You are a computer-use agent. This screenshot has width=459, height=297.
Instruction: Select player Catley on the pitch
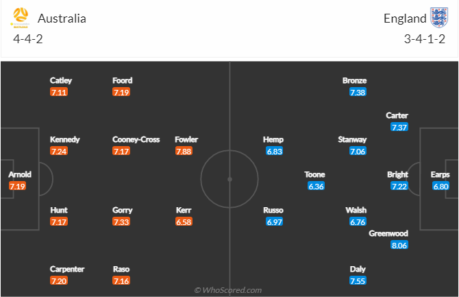pyautogui.click(x=60, y=80)
